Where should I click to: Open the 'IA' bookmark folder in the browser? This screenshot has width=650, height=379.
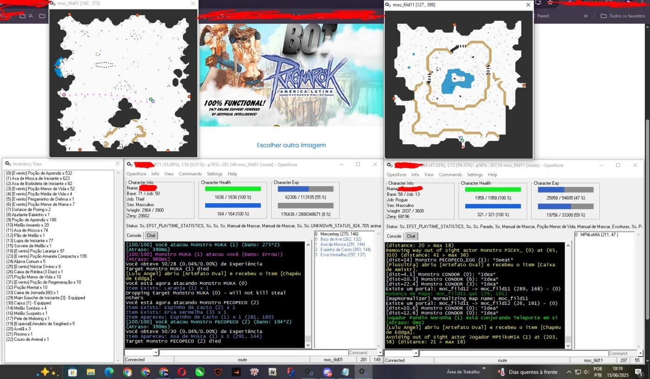(x=27, y=16)
